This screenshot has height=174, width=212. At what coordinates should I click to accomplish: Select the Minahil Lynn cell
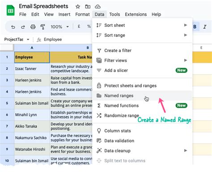[x=32, y=115]
